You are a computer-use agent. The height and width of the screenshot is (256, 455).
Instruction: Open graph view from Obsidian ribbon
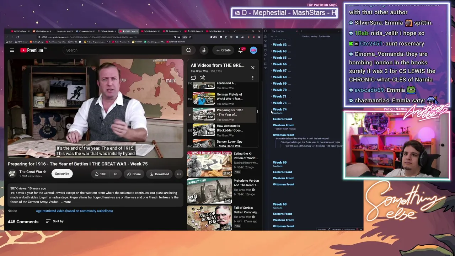pos(265,41)
